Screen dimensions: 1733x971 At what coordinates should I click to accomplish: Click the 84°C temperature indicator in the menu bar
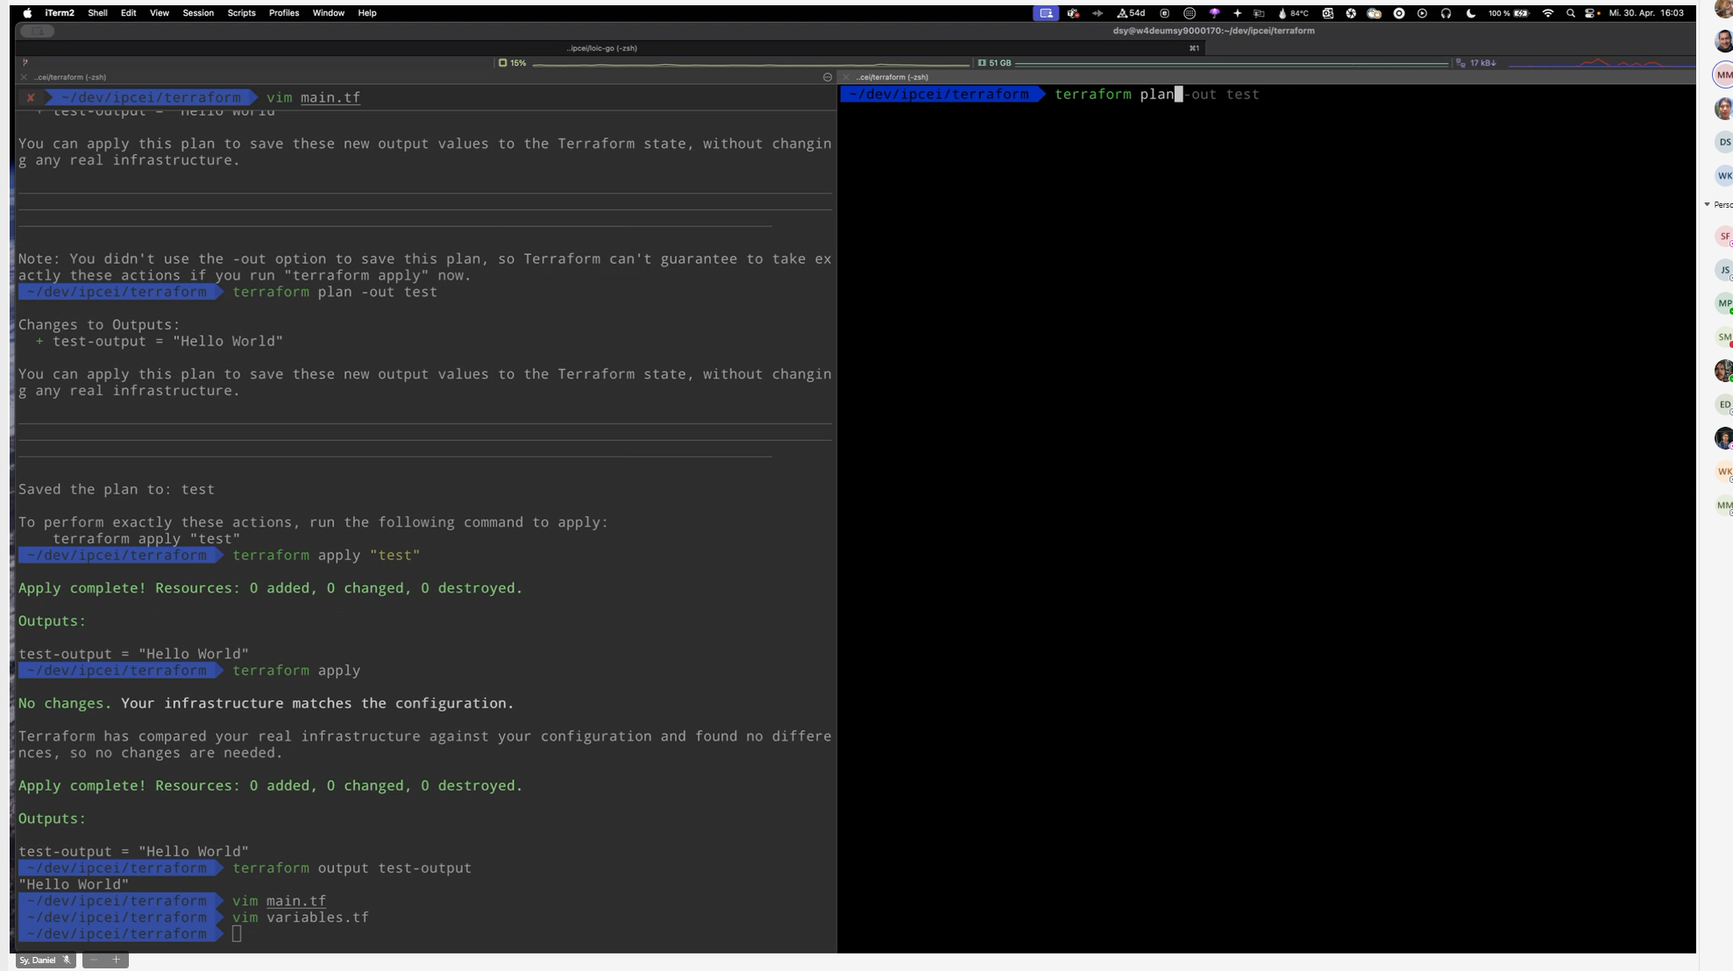pos(1293,13)
